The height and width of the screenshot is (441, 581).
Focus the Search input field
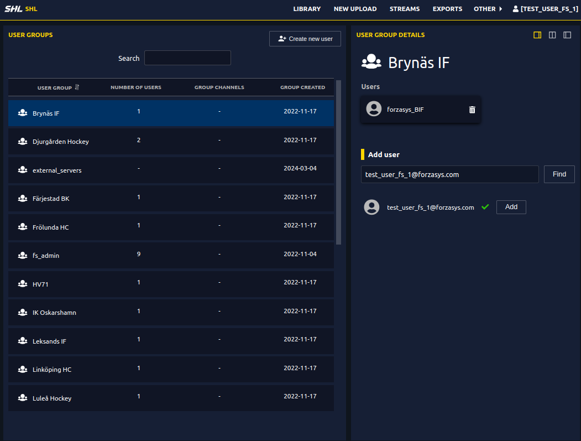pos(187,58)
